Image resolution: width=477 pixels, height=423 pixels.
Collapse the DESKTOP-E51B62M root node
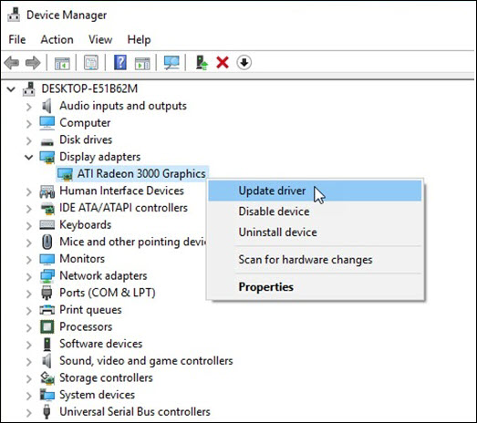point(11,89)
